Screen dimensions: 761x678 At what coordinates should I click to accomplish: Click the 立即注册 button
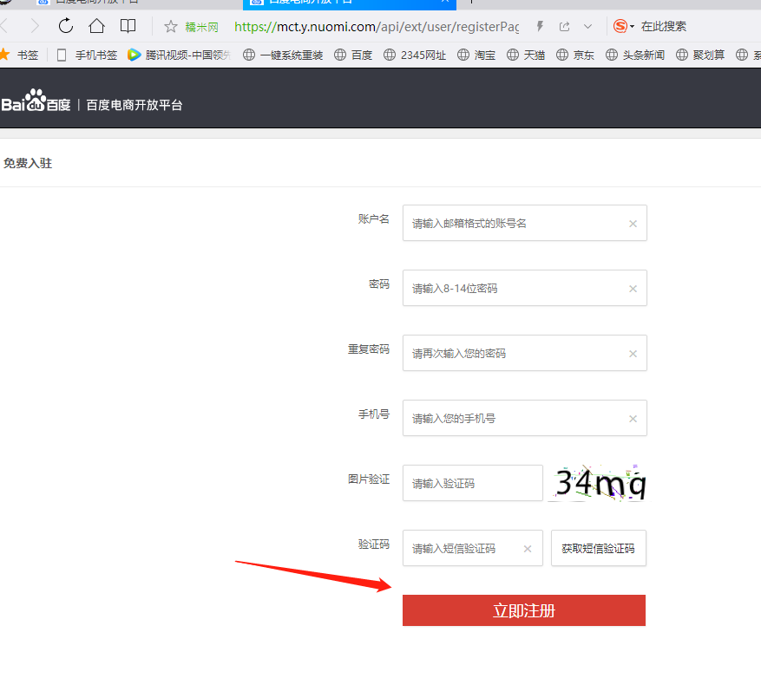pyautogui.click(x=523, y=610)
